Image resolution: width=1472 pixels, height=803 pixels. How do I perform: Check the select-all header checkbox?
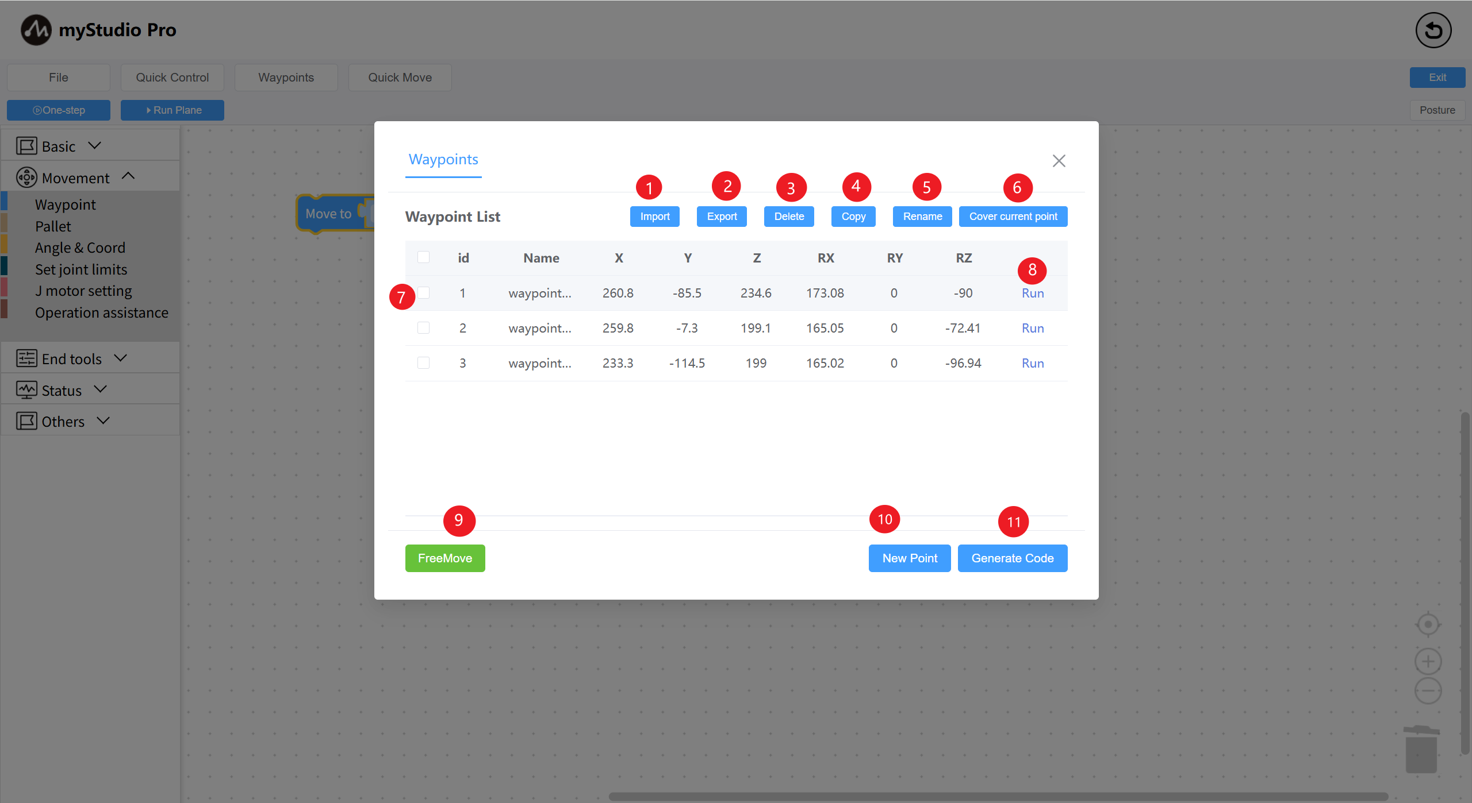pyautogui.click(x=423, y=257)
